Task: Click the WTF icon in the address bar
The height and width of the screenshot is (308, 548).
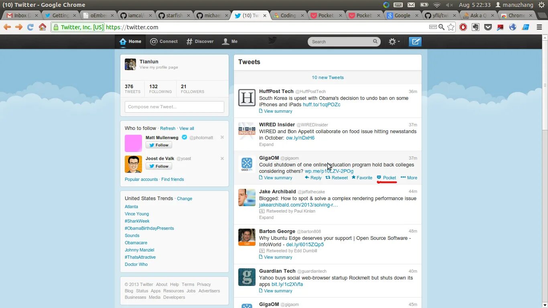Action: (x=433, y=27)
